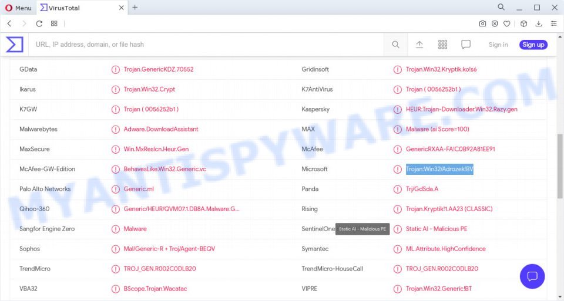
Task: Click Trojan.Win32.Generic!BT detection
Action: (439, 289)
